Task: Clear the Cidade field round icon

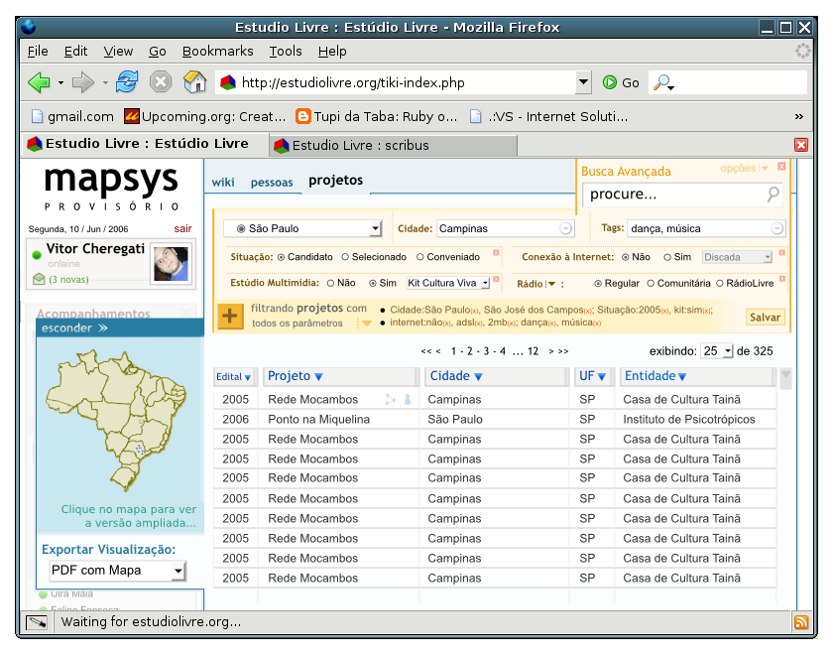Action: [566, 228]
